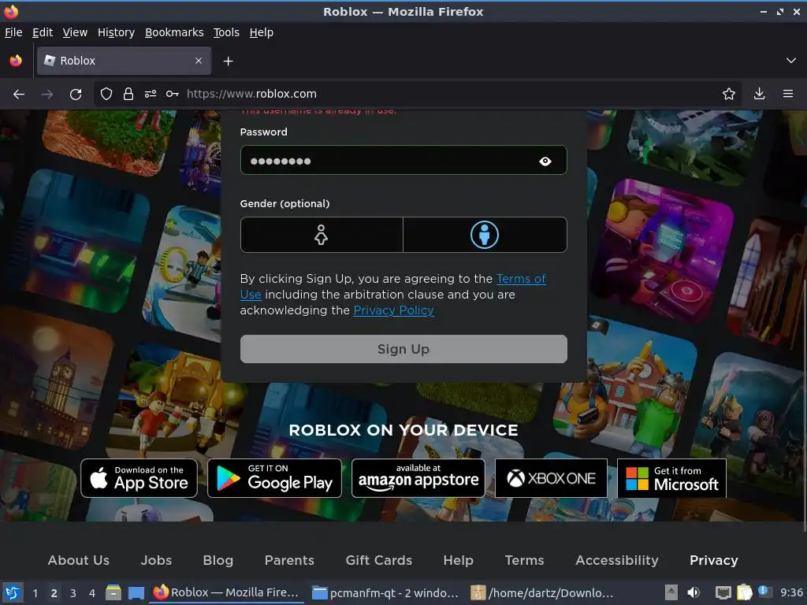The image size is (807, 605).
Task: Click the Sign Up button
Action: (x=403, y=349)
